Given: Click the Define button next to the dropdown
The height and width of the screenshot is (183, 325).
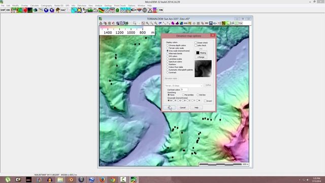Looking at the screenshot, I should 208,85.
